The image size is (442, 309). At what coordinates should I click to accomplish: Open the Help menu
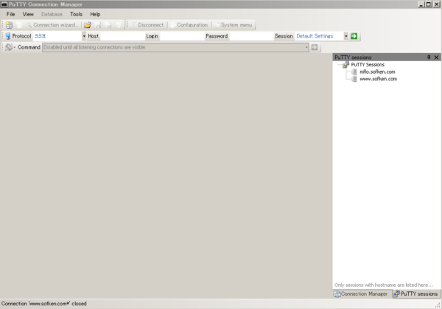pyautogui.click(x=95, y=14)
